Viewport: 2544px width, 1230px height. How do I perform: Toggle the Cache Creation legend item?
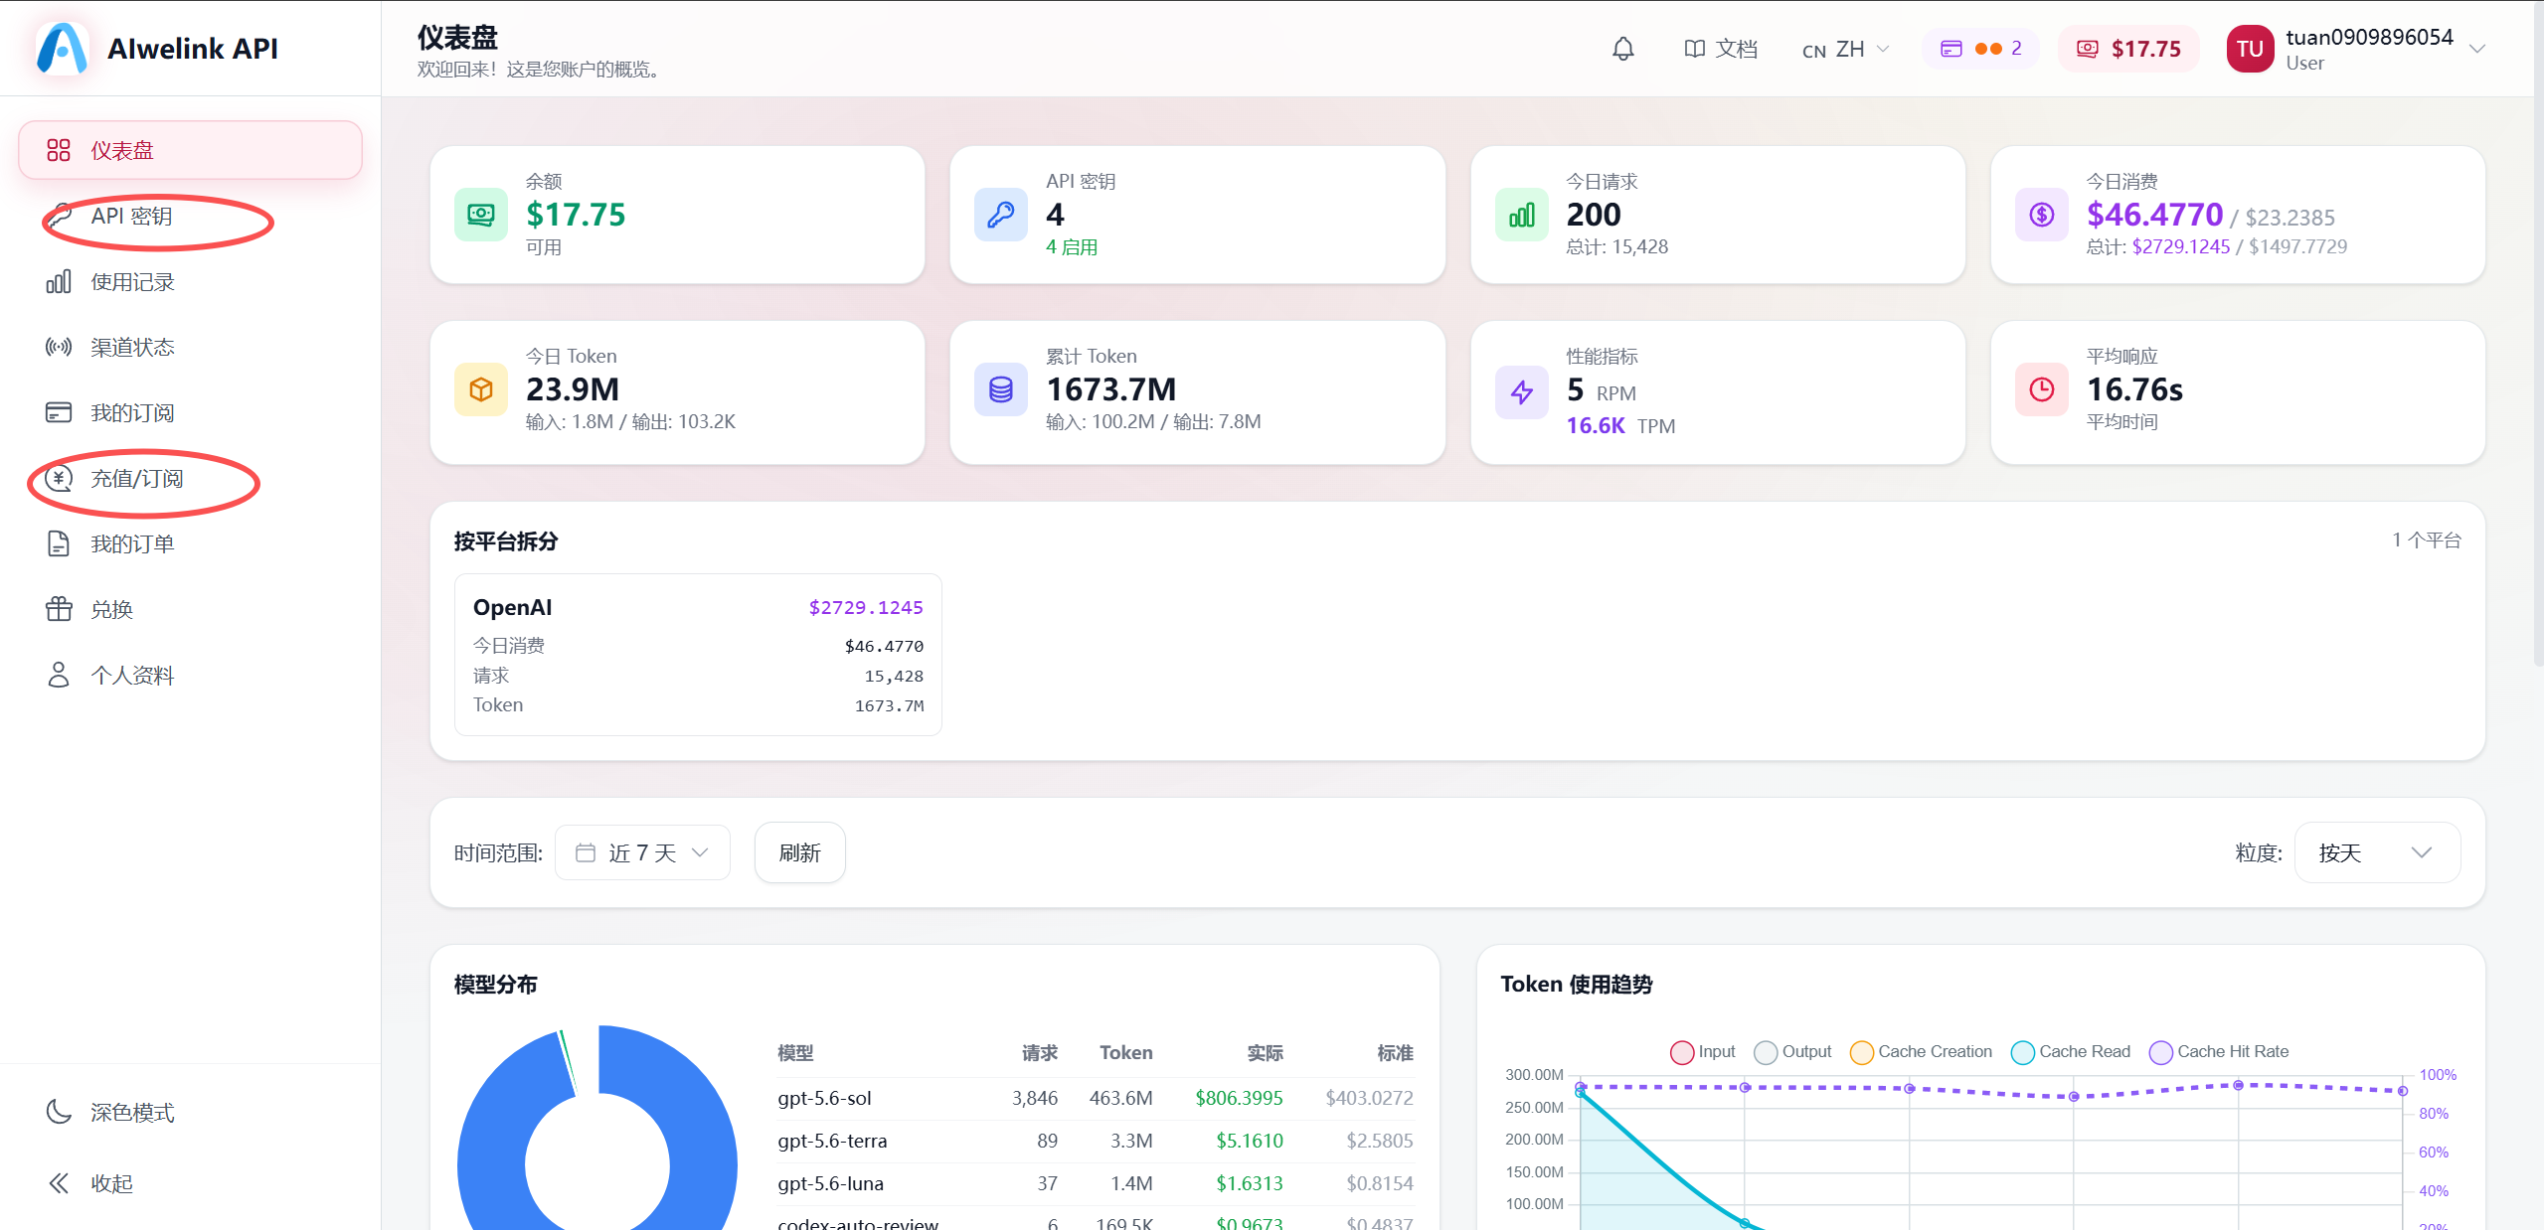click(x=1921, y=1052)
